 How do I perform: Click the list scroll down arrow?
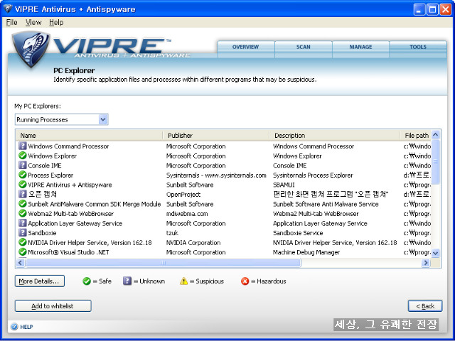coord(436,253)
